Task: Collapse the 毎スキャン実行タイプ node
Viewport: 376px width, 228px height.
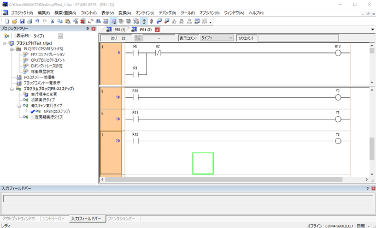Action: (19, 106)
